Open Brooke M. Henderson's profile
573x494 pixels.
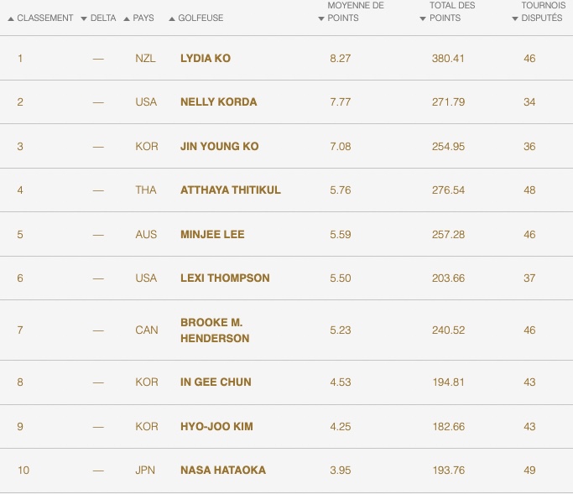(x=215, y=330)
